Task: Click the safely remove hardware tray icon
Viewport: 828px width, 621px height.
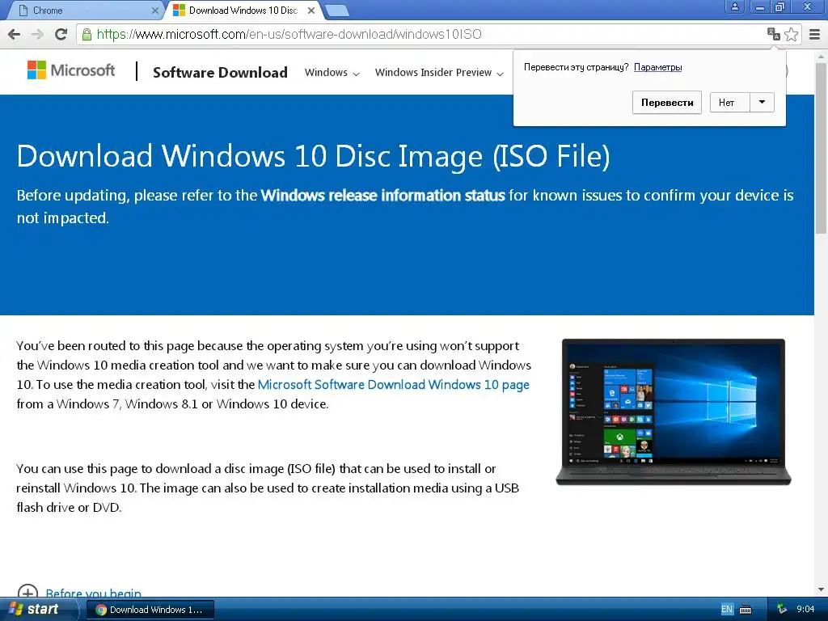Action: click(x=782, y=609)
